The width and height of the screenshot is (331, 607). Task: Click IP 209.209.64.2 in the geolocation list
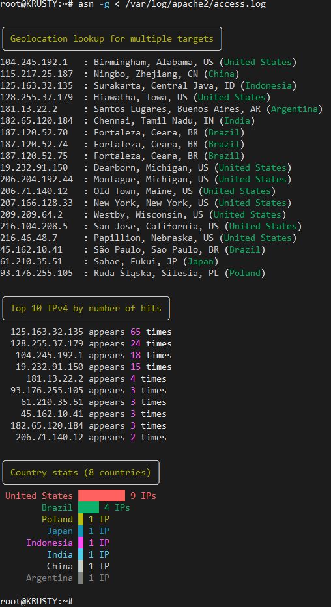click(31, 214)
